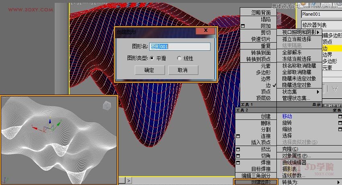Select highlighted 边 in modifier stack
The image size is (342, 185).
(x=332, y=48)
